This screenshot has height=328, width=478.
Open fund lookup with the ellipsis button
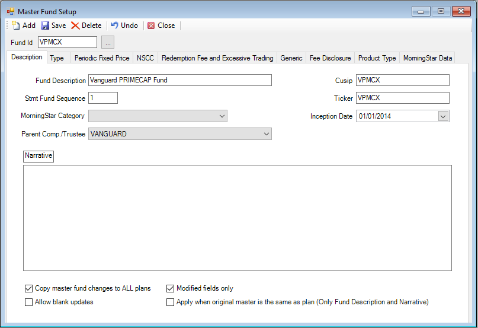click(x=108, y=42)
